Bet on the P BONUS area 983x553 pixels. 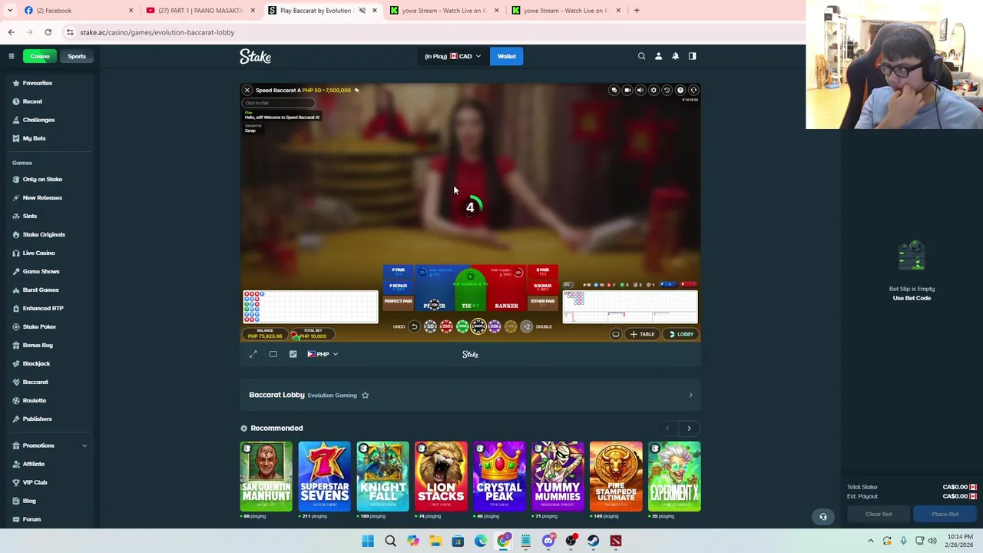(x=398, y=287)
